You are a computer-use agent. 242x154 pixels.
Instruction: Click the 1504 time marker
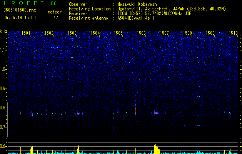(x=95, y=33)
